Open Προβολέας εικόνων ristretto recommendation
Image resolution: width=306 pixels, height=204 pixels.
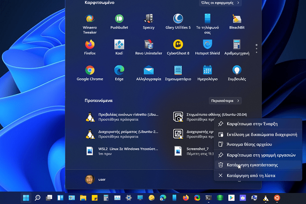pos(123,117)
